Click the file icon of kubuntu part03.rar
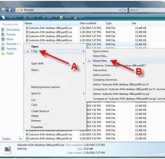Screen dimensions: 165x159 pos(27,36)
